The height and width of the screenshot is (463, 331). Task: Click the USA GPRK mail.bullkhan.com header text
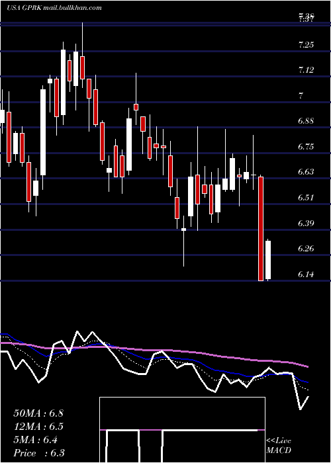coord(54,8)
